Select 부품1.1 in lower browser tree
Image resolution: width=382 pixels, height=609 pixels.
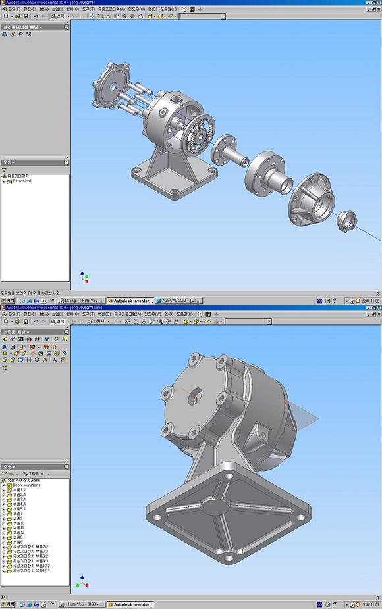19,490
